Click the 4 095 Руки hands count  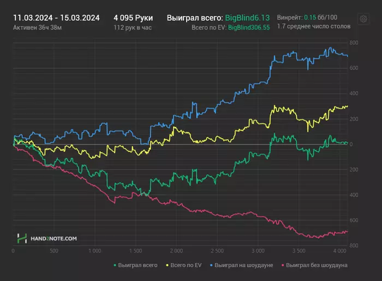(133, 17)
